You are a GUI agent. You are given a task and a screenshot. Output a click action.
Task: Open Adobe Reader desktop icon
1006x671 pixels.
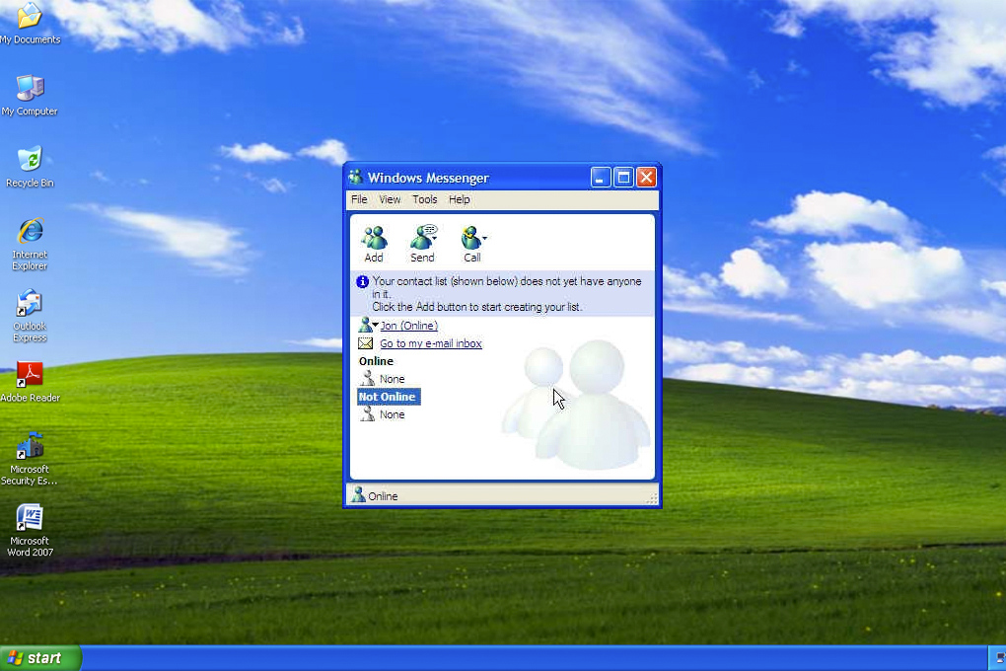point(30,375)
